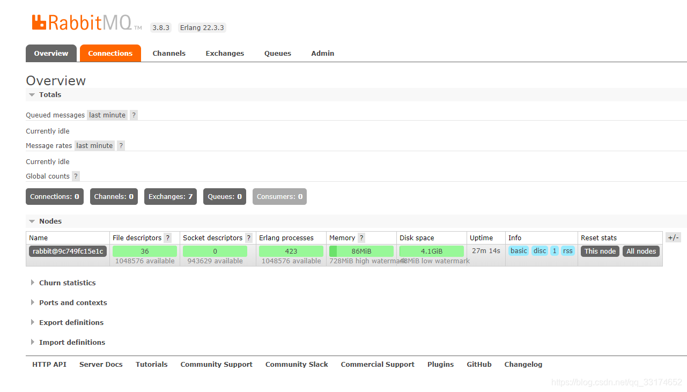Change Queued messages last minute range
Screen dimensions: 687x392
[x=107, y=115]
